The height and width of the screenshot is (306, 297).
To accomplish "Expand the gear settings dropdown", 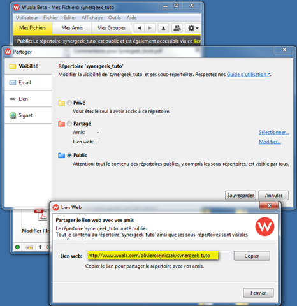I will pos(193,28).
